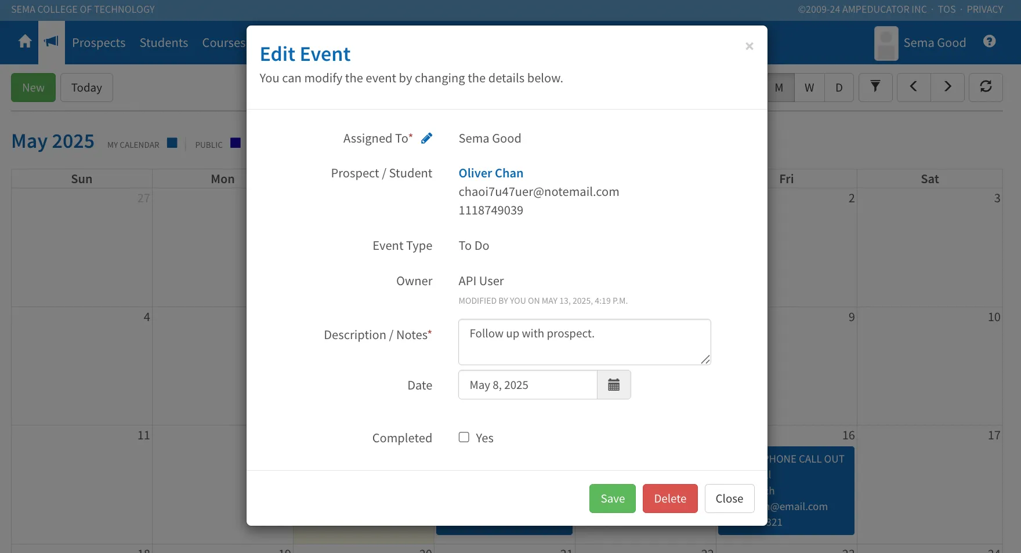
Task: Refresh the calendar view
Action: coord(986,88)
